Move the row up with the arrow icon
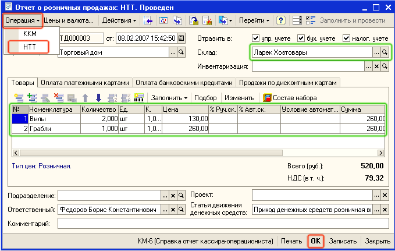This screenshot has height=251, width=395. pos(86,98)
